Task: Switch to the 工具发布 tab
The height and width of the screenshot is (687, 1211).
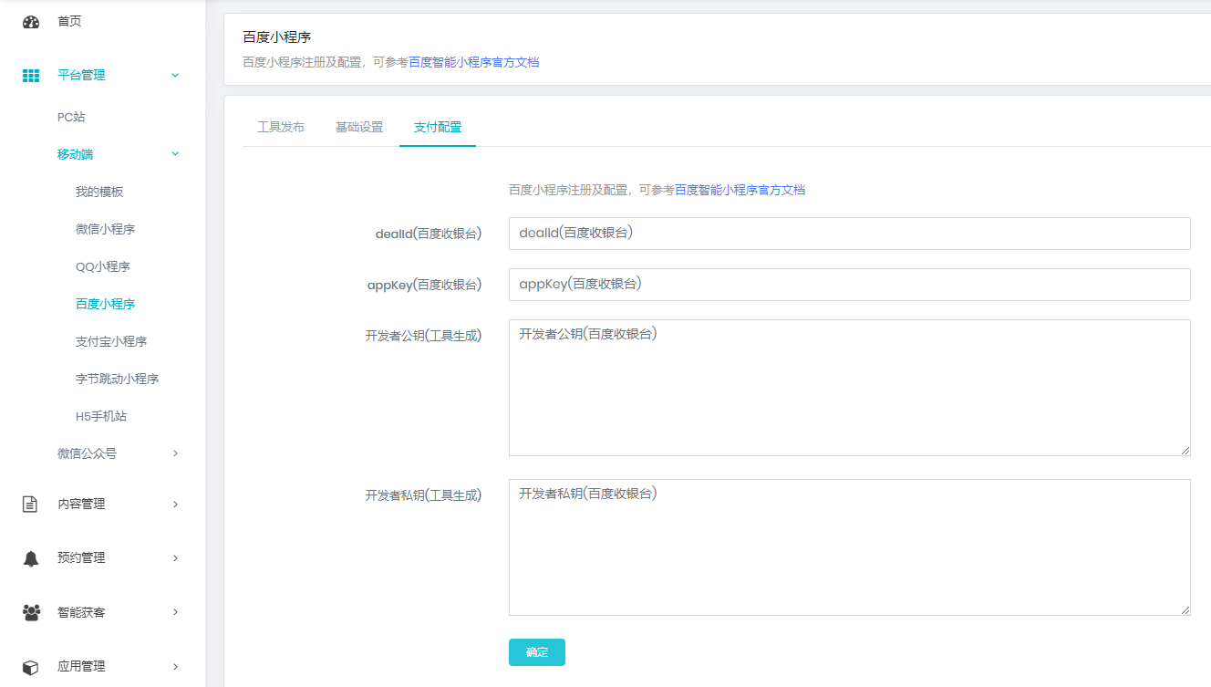Action: point(281,128)
